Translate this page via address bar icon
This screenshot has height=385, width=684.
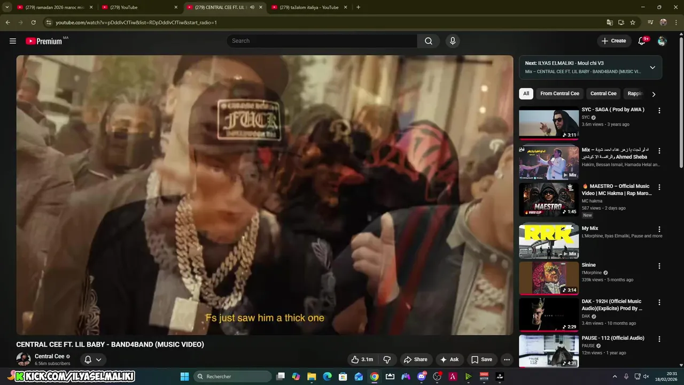coord(610,22)
